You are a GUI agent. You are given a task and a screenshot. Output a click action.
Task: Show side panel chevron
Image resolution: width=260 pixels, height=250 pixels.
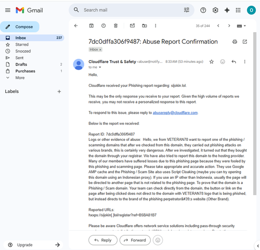(x=258, y=246)
